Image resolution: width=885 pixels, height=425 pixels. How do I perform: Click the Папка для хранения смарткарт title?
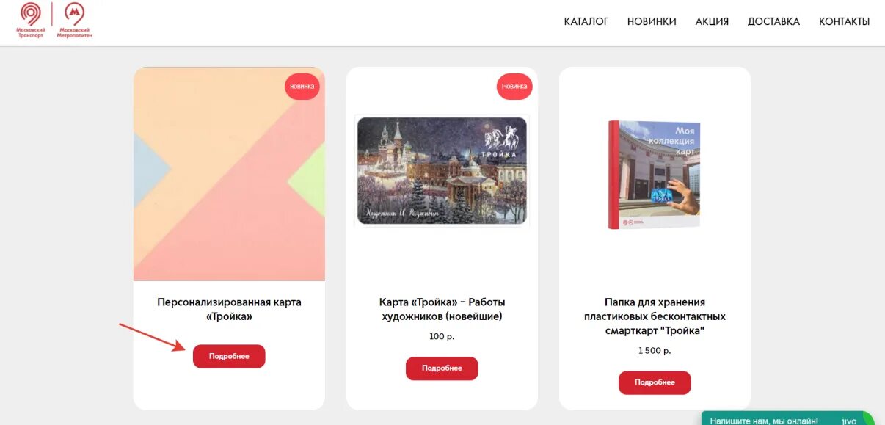coord(655,316)
